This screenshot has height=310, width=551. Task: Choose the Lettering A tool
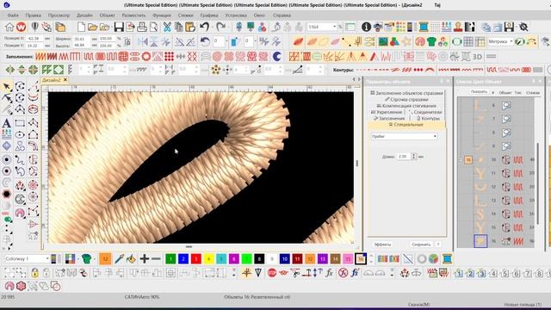point(6,123)
